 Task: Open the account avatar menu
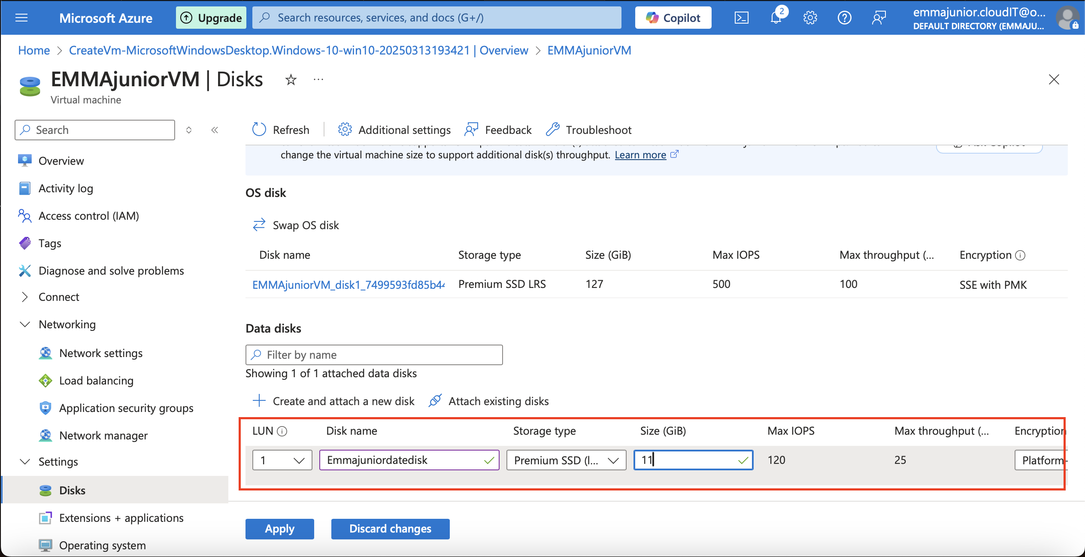pos(1067,18)
